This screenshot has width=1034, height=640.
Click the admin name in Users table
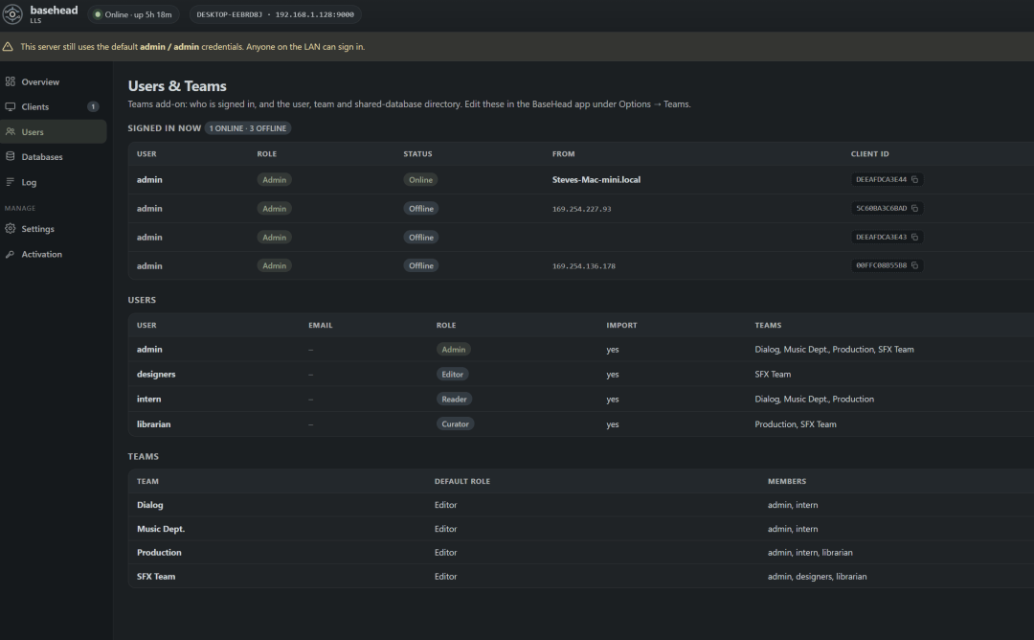coord(149,350)
